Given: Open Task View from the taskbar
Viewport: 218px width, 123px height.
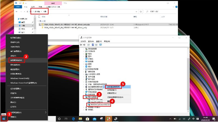Looking at the screenshot, I should 66,119.
